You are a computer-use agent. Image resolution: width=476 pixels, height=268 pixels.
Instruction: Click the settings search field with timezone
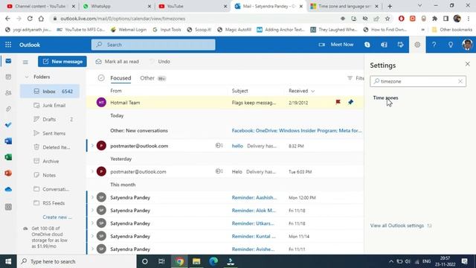418,81
